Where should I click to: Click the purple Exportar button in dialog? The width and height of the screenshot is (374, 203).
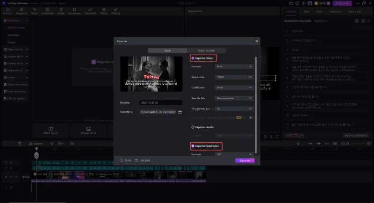coord(245,160)
